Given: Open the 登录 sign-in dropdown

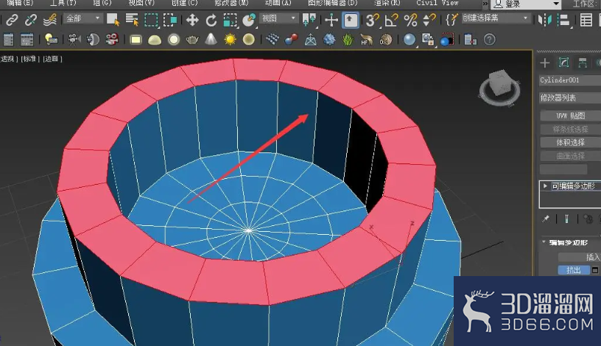Looking at the screenshot, I should tap(525, 4).
